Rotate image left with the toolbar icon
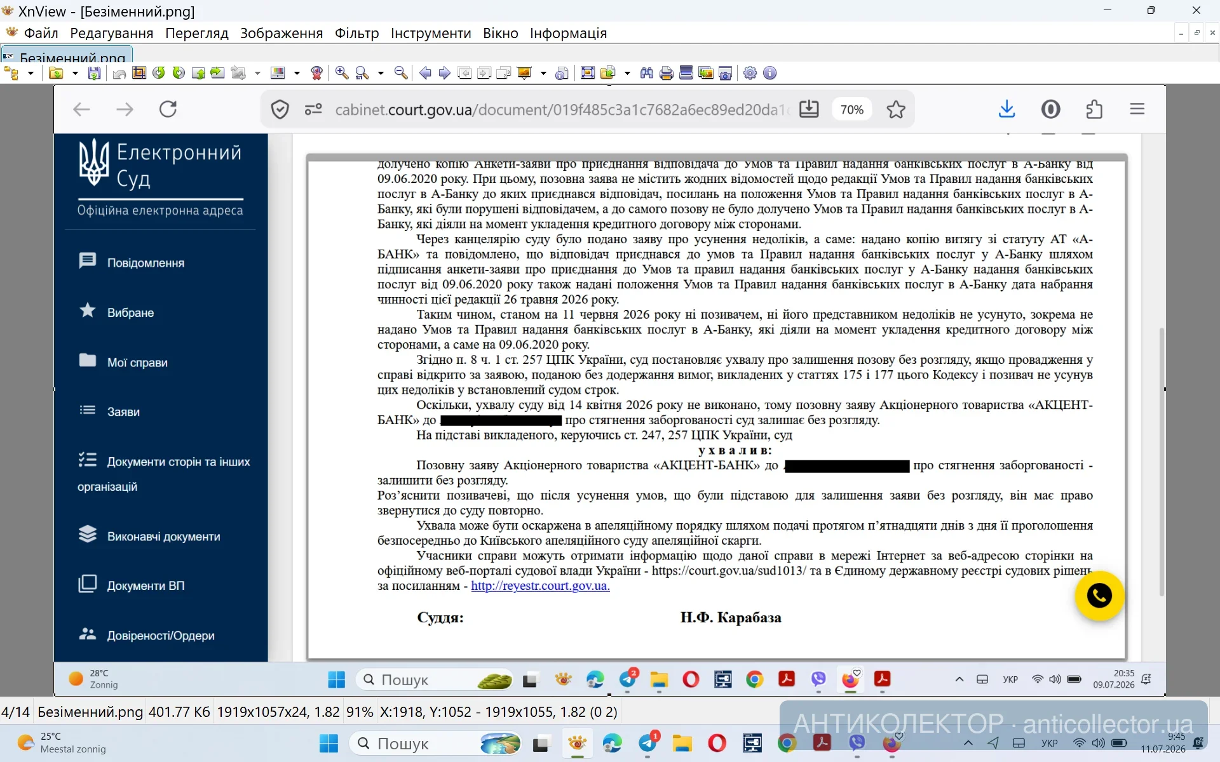Image resolution: width=1220 pixels, height=762 pixels. pos(159,73)
